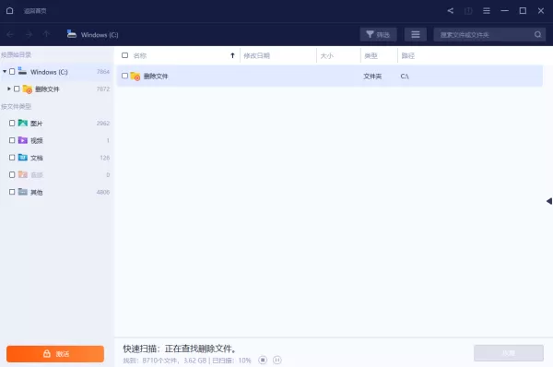Go forward with the right arrow

29,34
